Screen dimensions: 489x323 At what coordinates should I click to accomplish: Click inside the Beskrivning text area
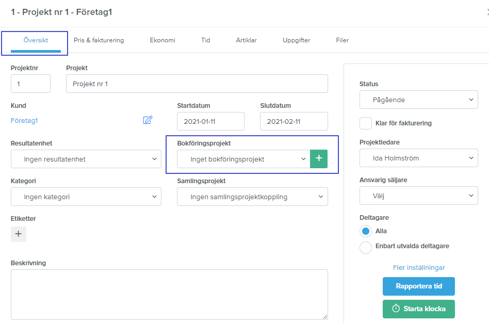point(169,295)
